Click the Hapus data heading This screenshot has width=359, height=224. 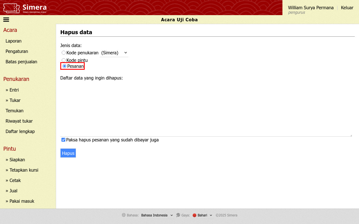click(x=76, y=32)
